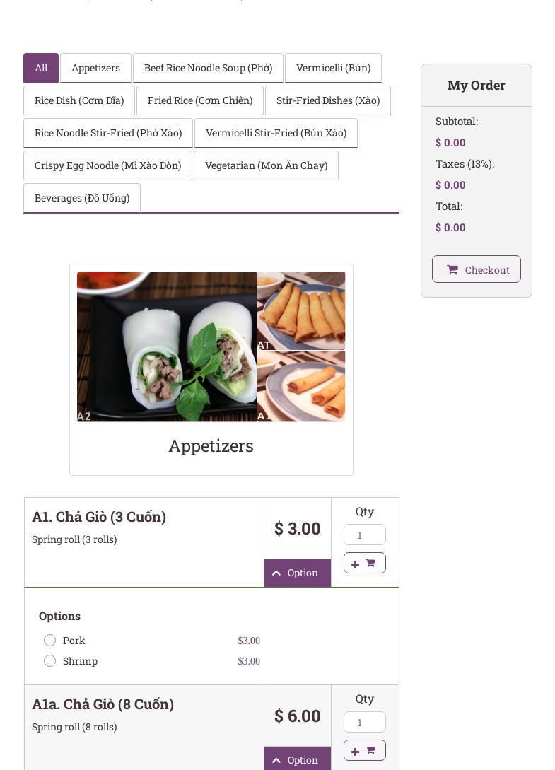This screenshot has height=770, width=555.
Task: Click the Checkout button
Action: tap(477, 269)
